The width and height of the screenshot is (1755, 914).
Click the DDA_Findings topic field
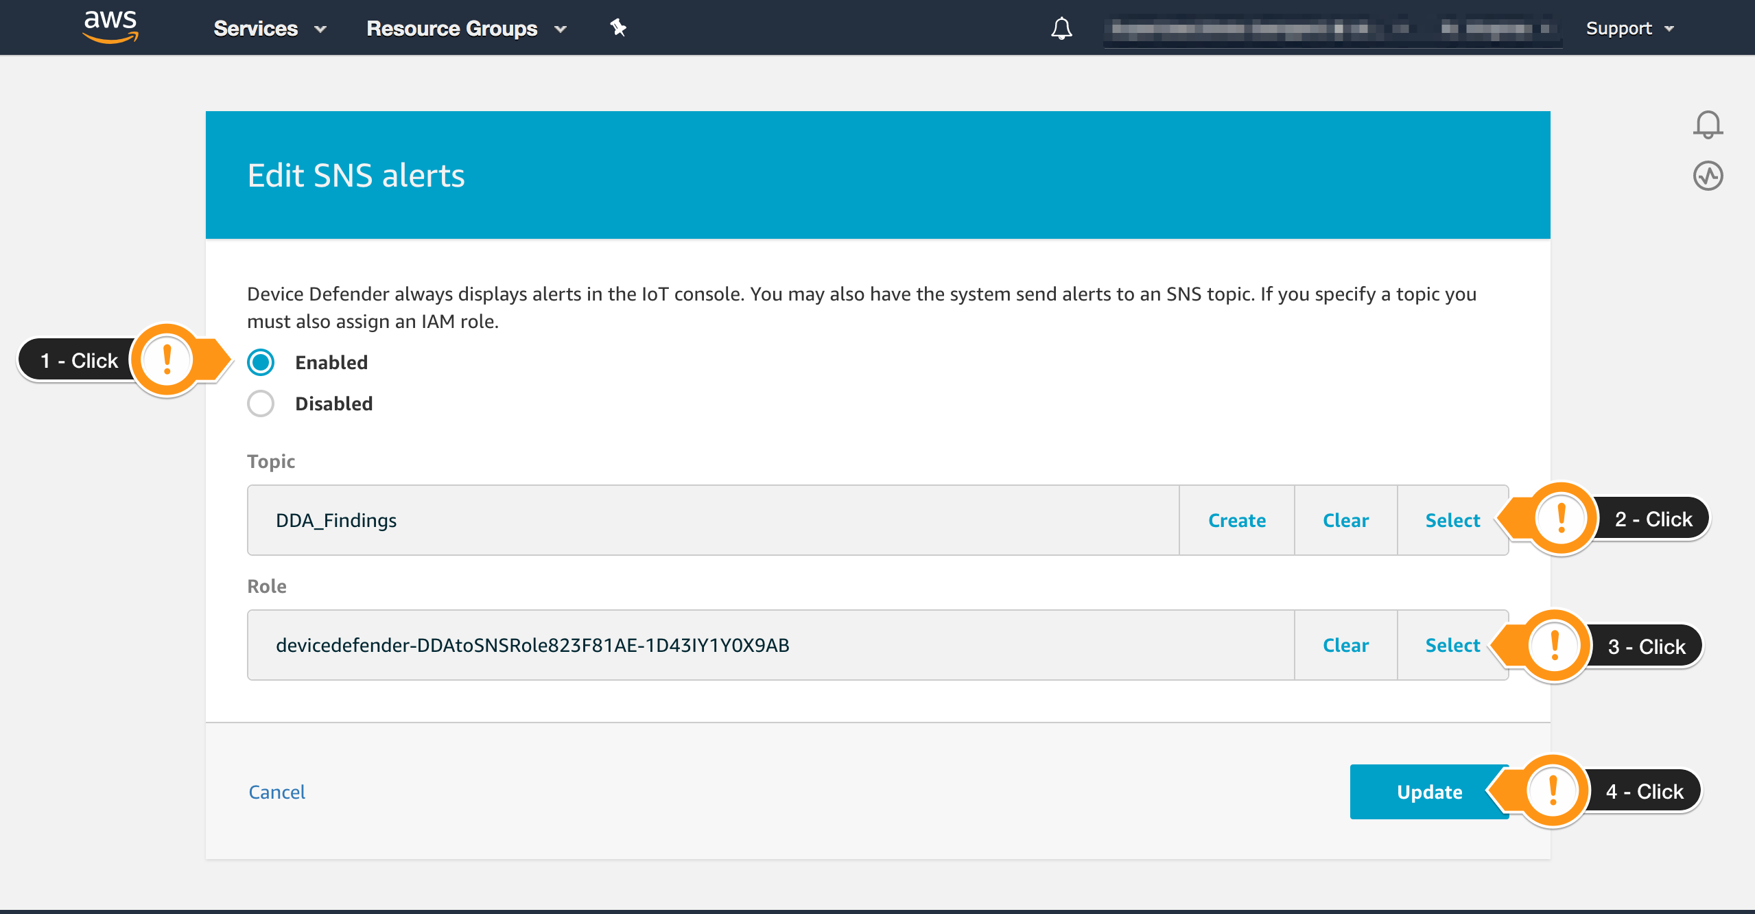tap(713, 520)
